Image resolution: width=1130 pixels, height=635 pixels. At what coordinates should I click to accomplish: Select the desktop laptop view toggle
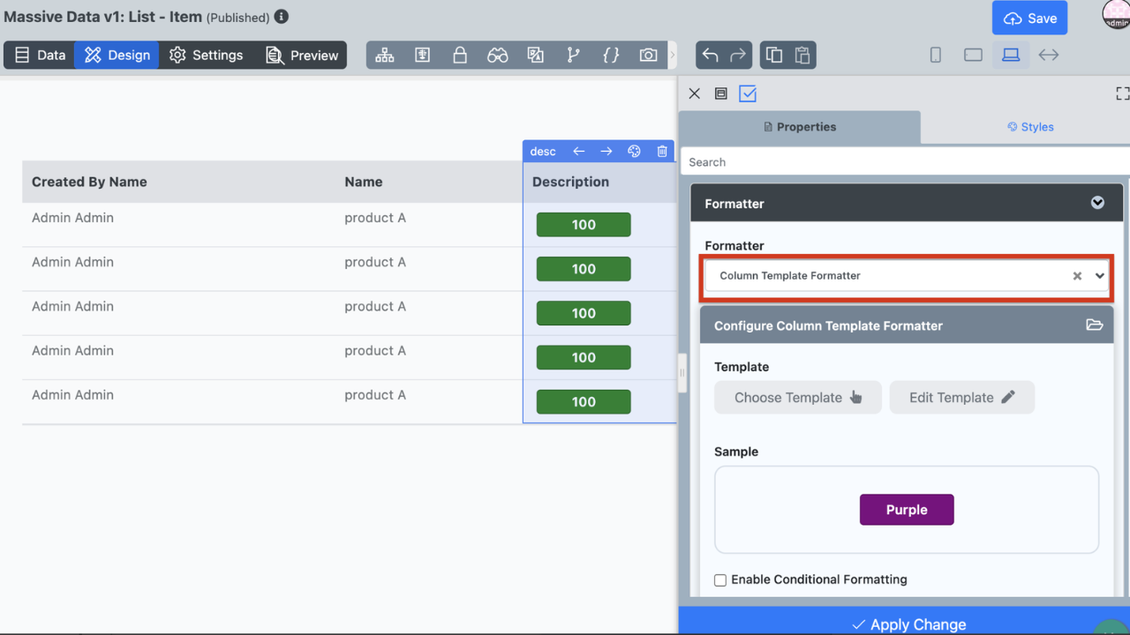tap(1011, 55)
